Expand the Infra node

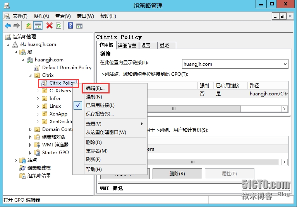tap(38, 98)
